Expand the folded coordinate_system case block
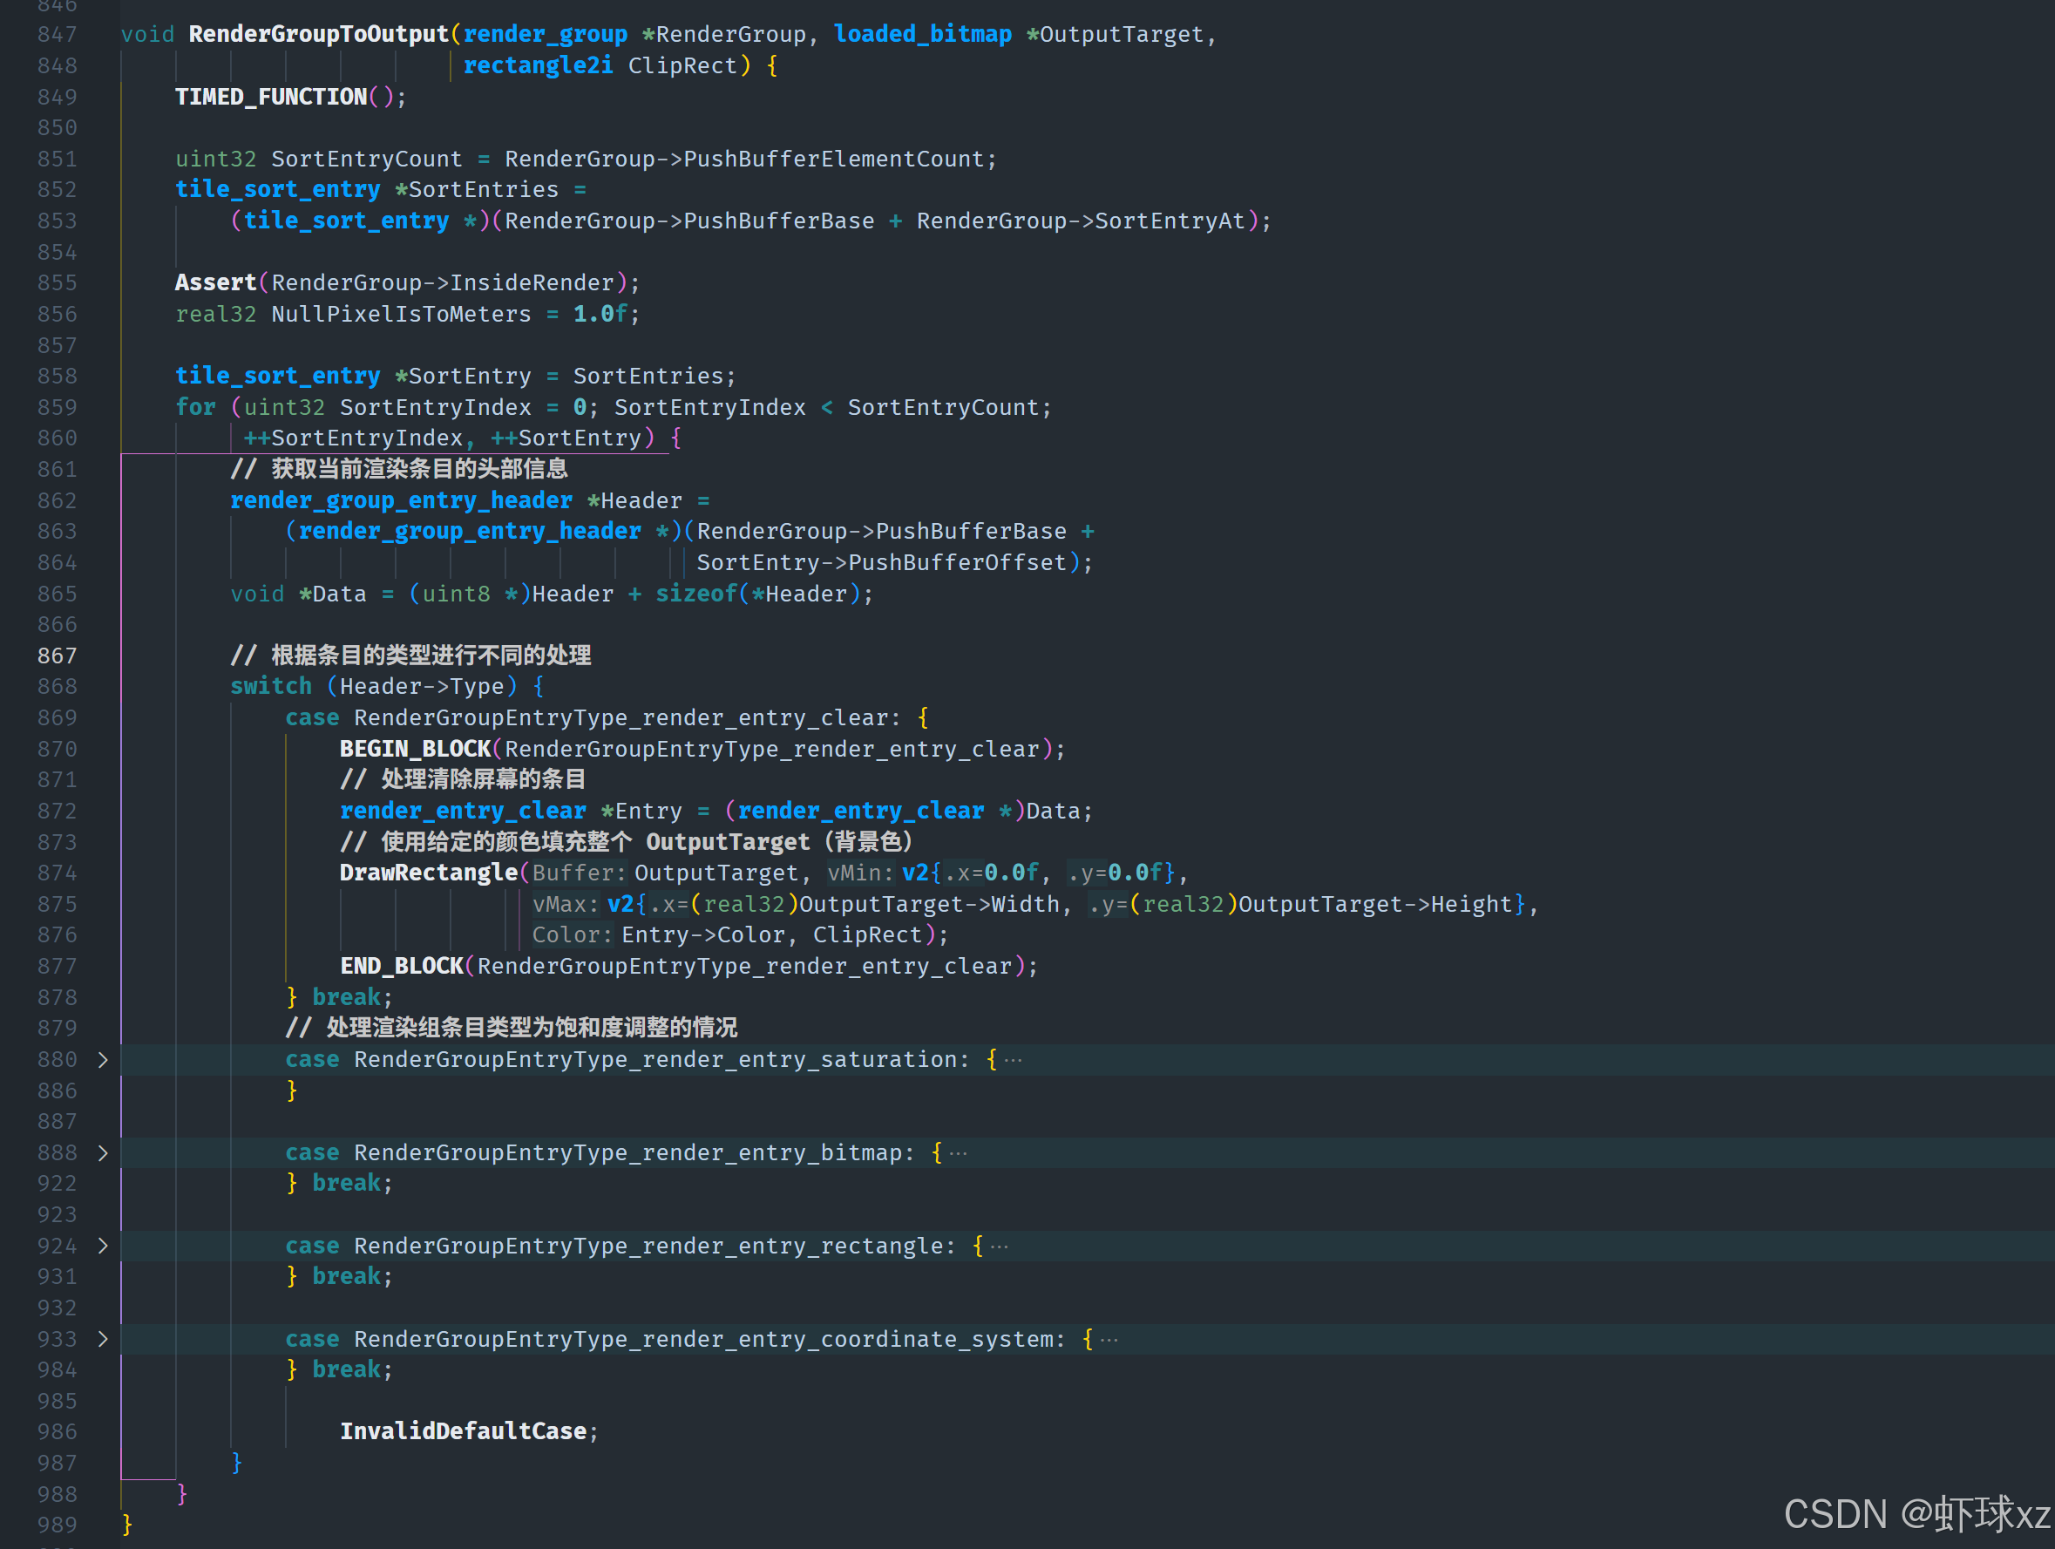 103,1339
